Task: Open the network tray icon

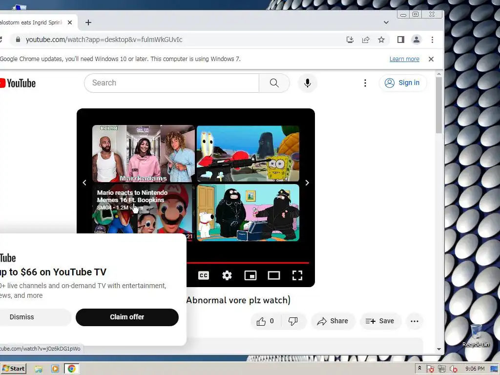Action: pos(441,369)
